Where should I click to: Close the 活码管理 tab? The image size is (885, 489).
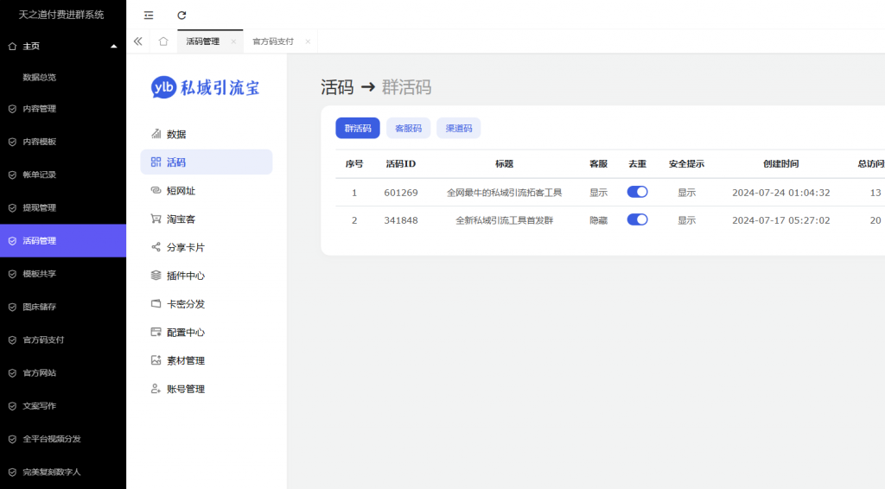click(x=233, y=41)
